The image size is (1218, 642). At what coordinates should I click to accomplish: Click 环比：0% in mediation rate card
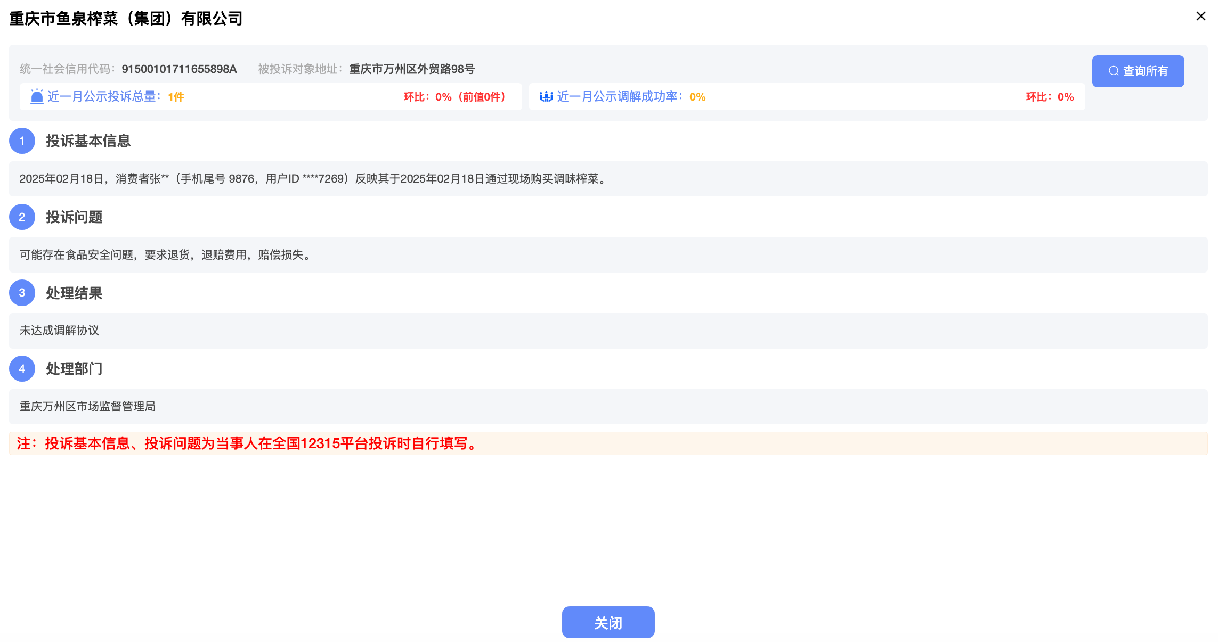pos(1050,97)
